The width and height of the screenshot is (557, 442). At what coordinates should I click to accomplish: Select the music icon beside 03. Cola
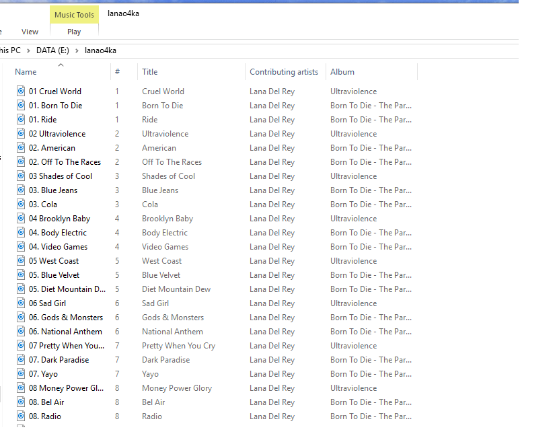(21, 204)
